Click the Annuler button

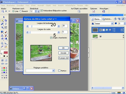(x=64, y=53)
